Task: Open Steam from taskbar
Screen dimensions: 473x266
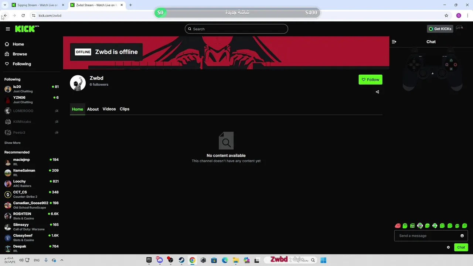Action: point(181,260)
